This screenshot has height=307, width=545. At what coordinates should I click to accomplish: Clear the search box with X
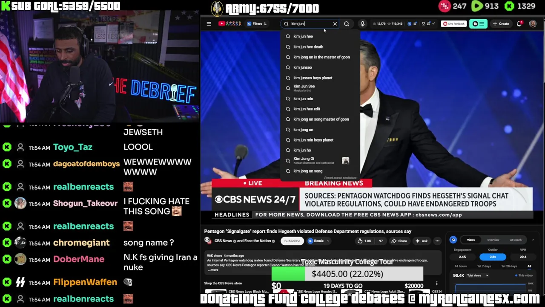pyautogui.click(x=335, y=24)
